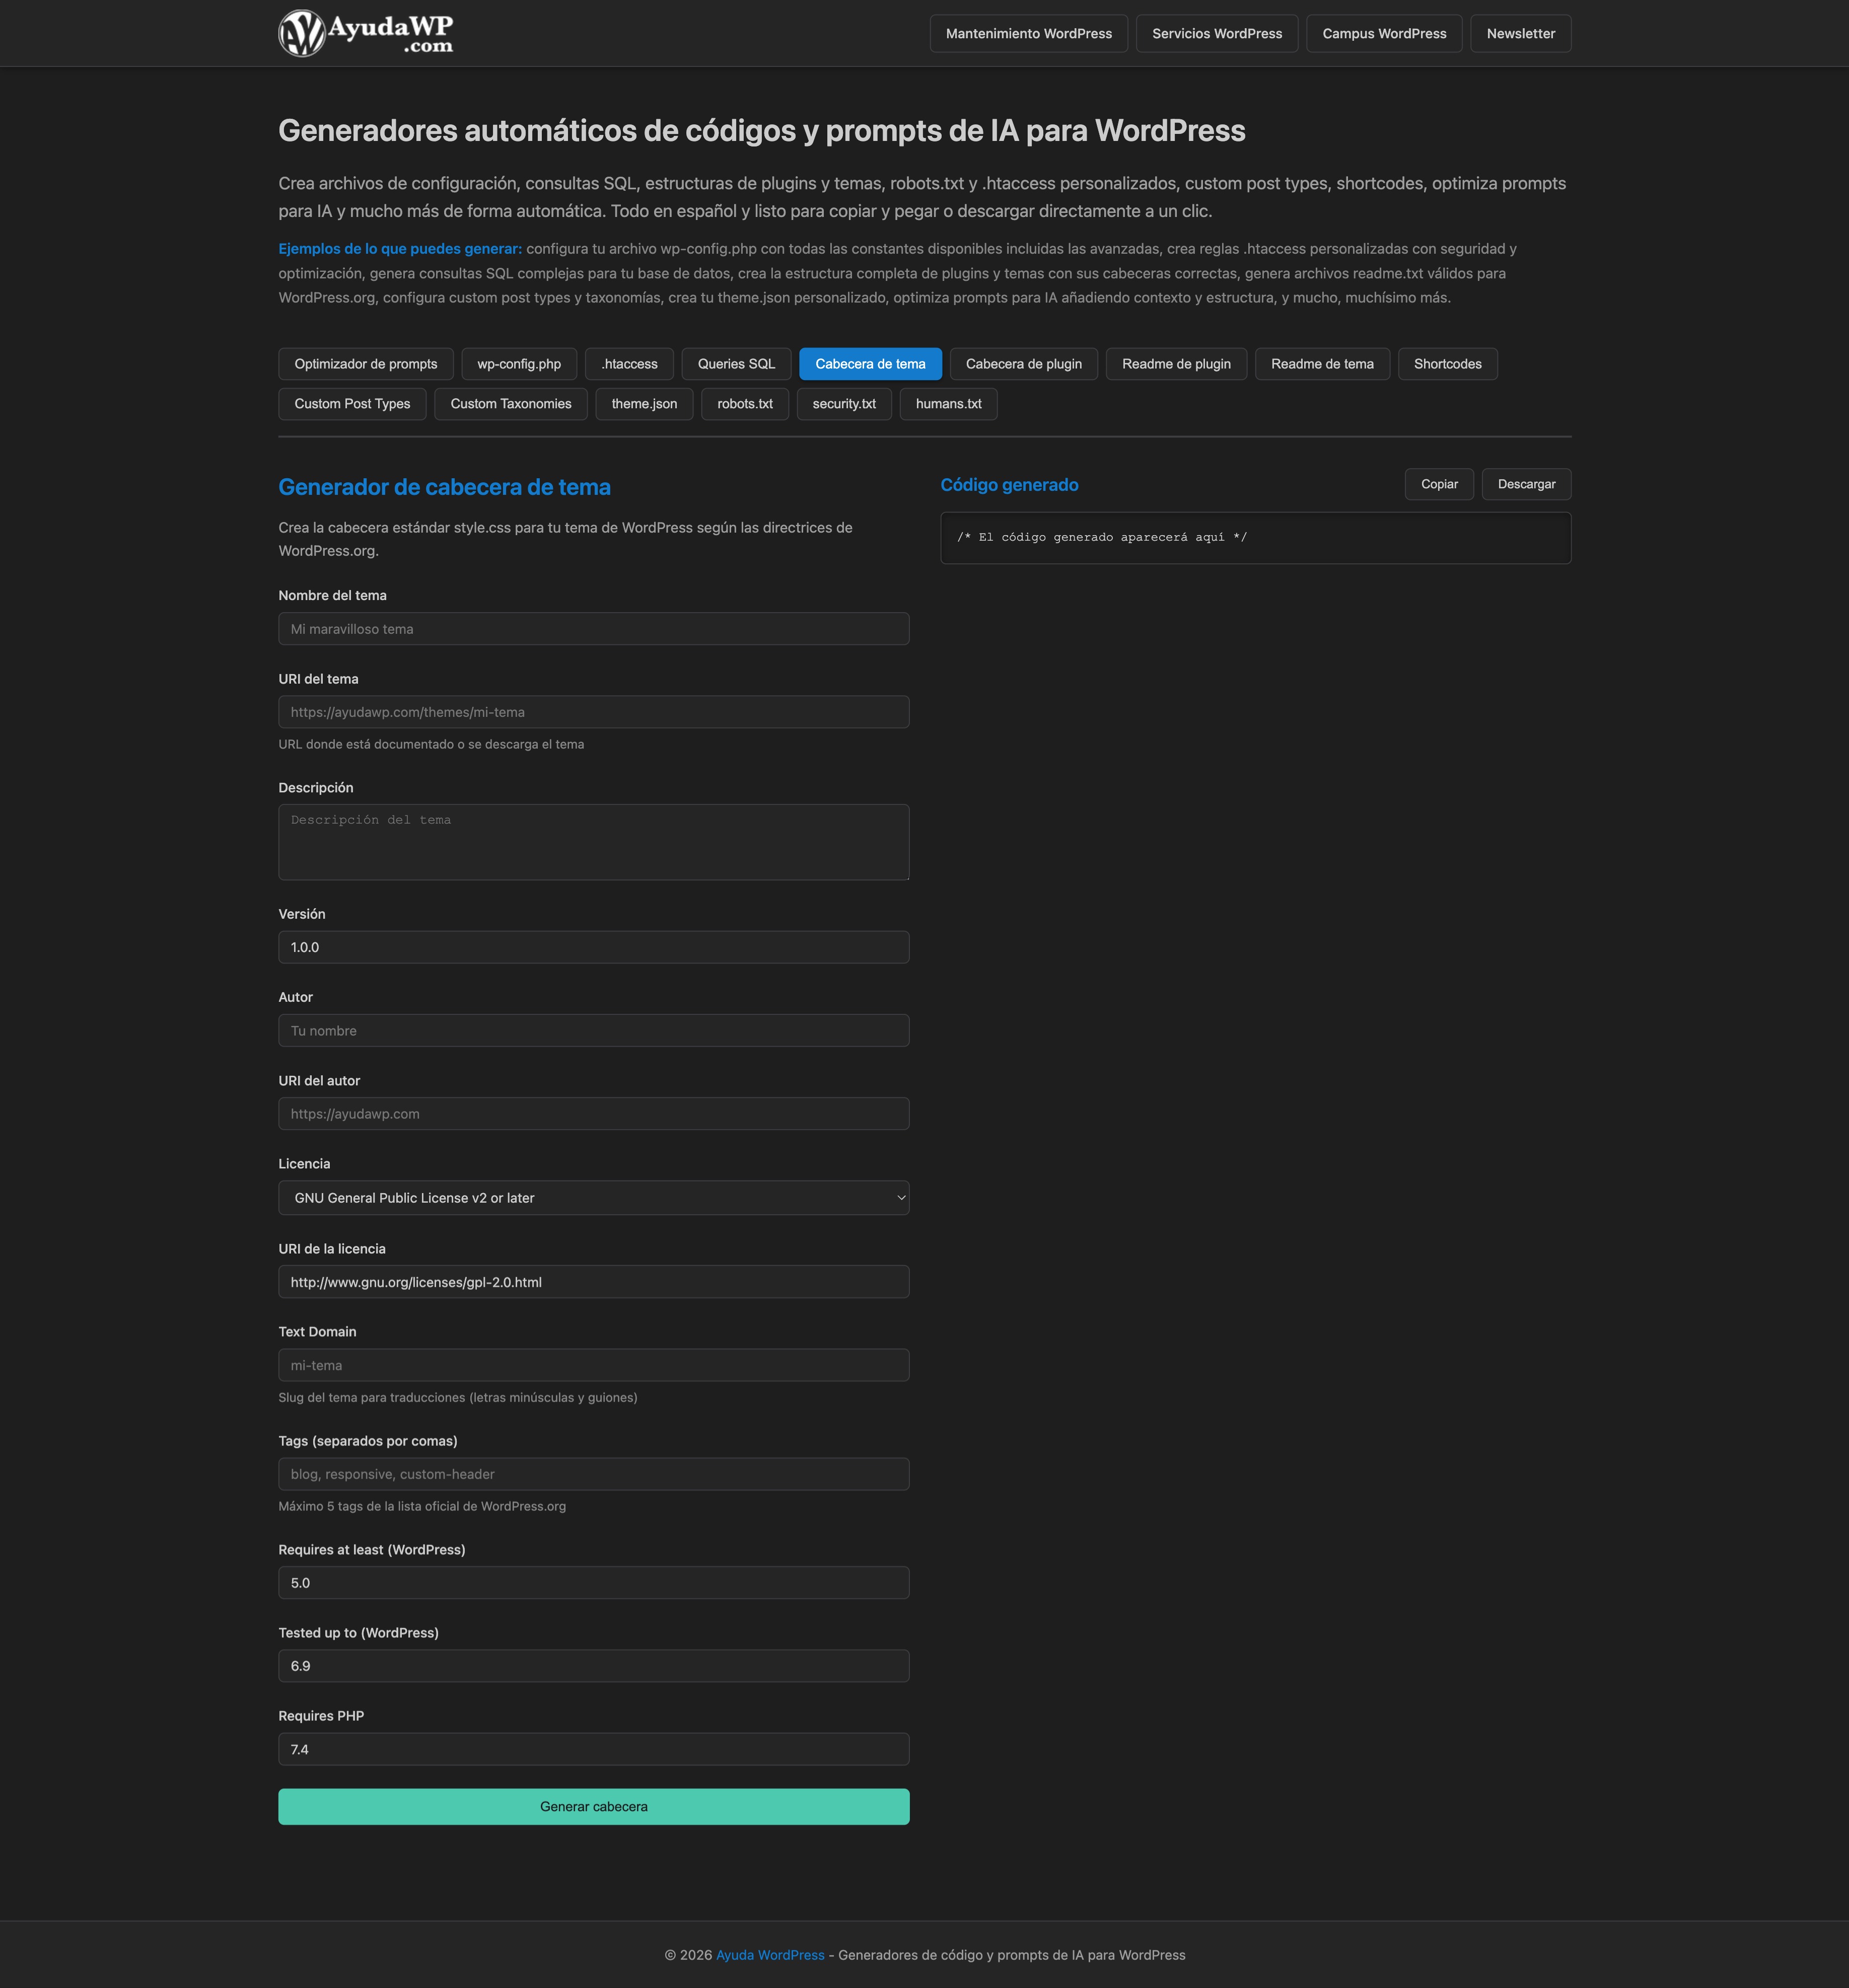1849x1988 pixels.
Task: Open Mantenimiento WordPress menu item
Action: coord(1028,34)
